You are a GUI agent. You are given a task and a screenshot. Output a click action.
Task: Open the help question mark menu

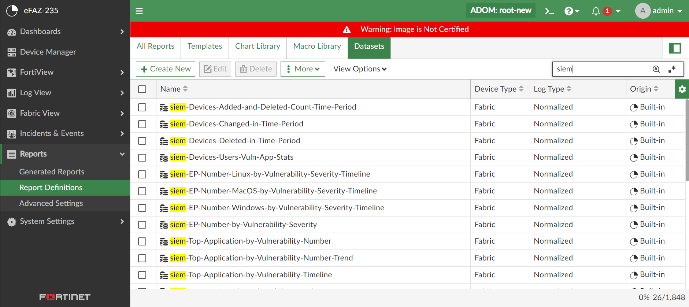(x=571, y=11)
